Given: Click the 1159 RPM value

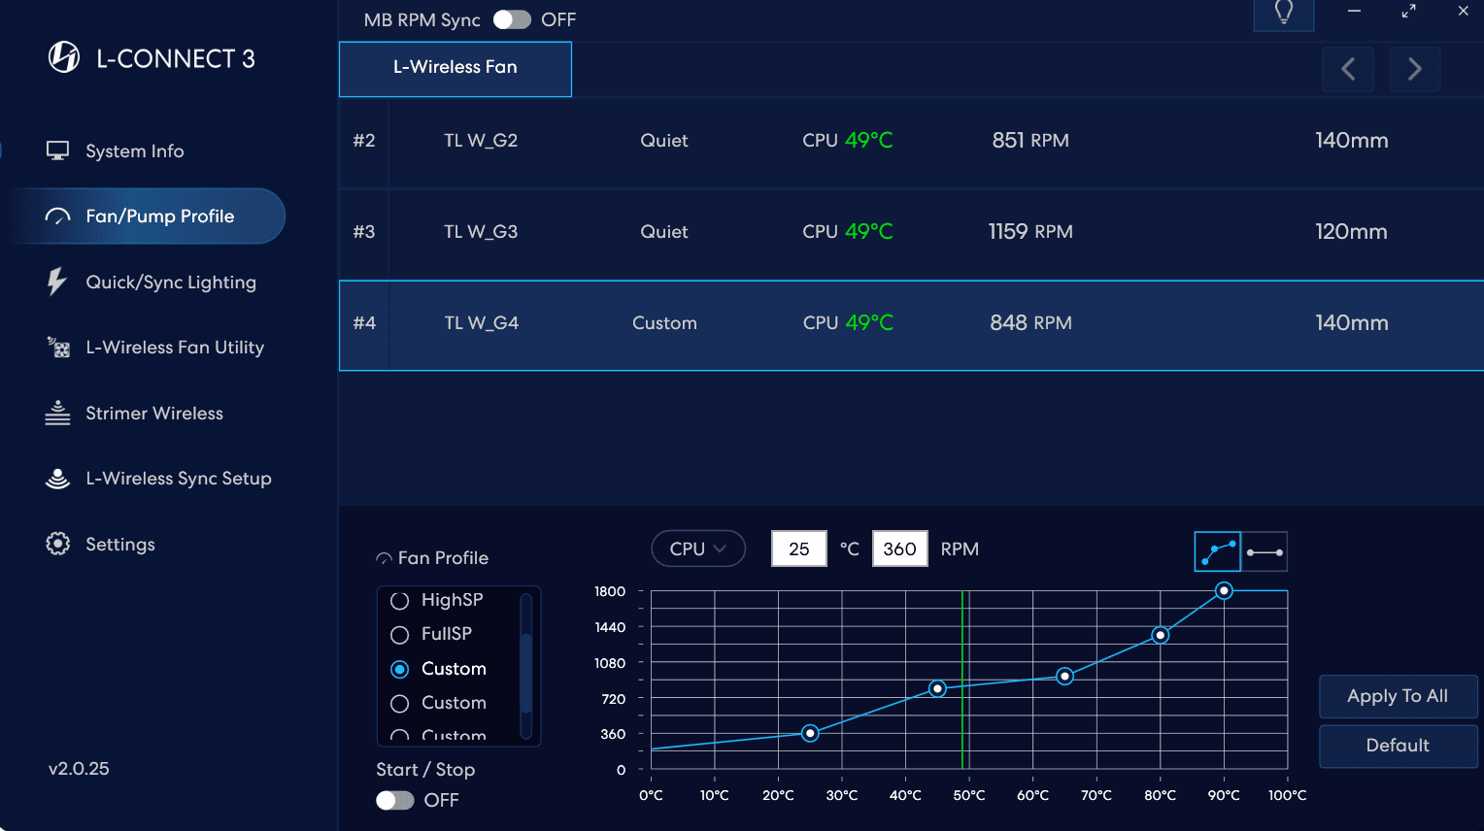Looking at the screenshot, I should coord(1030,232).
